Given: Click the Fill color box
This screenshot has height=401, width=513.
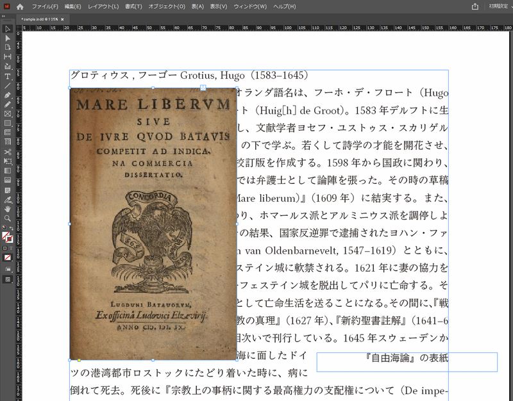Looking at the screenshot, I should tap(5, 236).
